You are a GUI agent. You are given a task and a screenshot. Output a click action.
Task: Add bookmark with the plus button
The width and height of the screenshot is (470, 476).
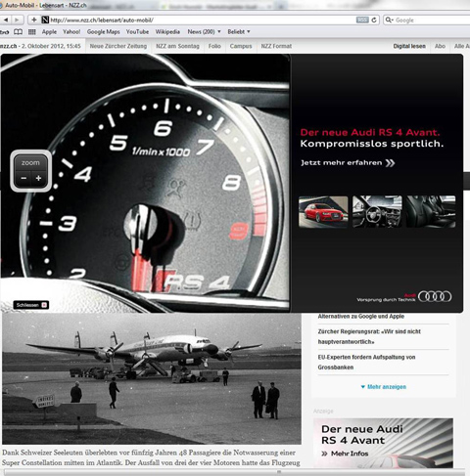(34, 20)
